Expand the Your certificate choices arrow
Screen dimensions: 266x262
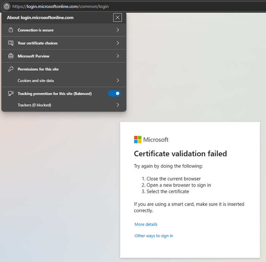[118, 43]
